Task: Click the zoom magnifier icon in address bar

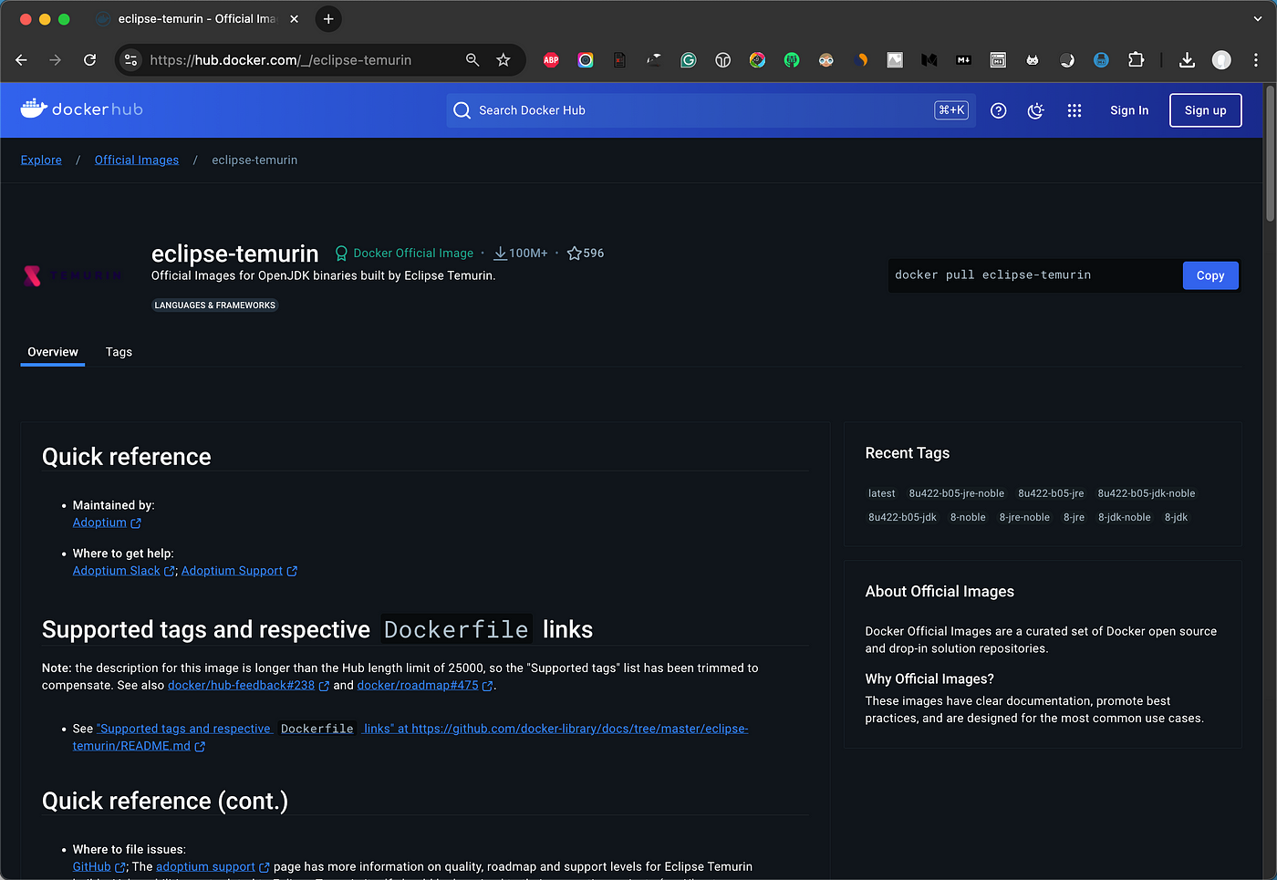Action: click(x=472, y=60)
